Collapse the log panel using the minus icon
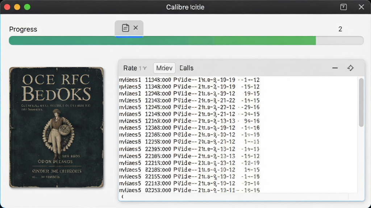Viewport: 371px width, 208px height. click(335, 68)
